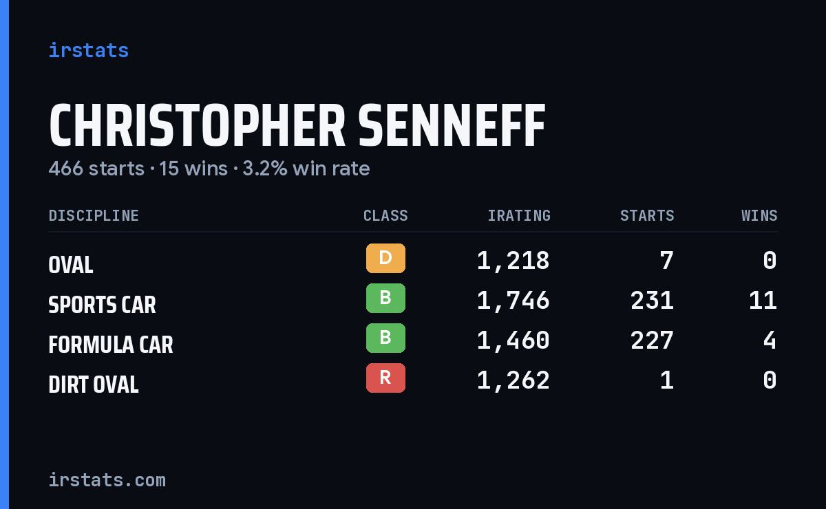Screen dimensions: 826x509
Task: Open the irstats.com footer link
Action: click(107, 480)
